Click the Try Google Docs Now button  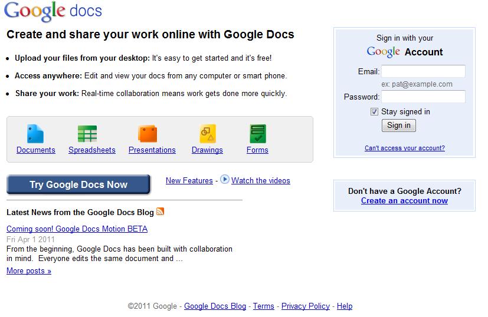point(78,184)
